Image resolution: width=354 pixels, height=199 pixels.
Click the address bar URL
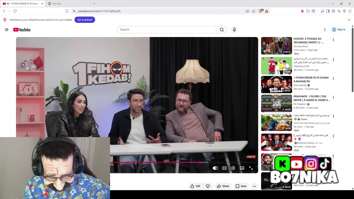point(99,11)
